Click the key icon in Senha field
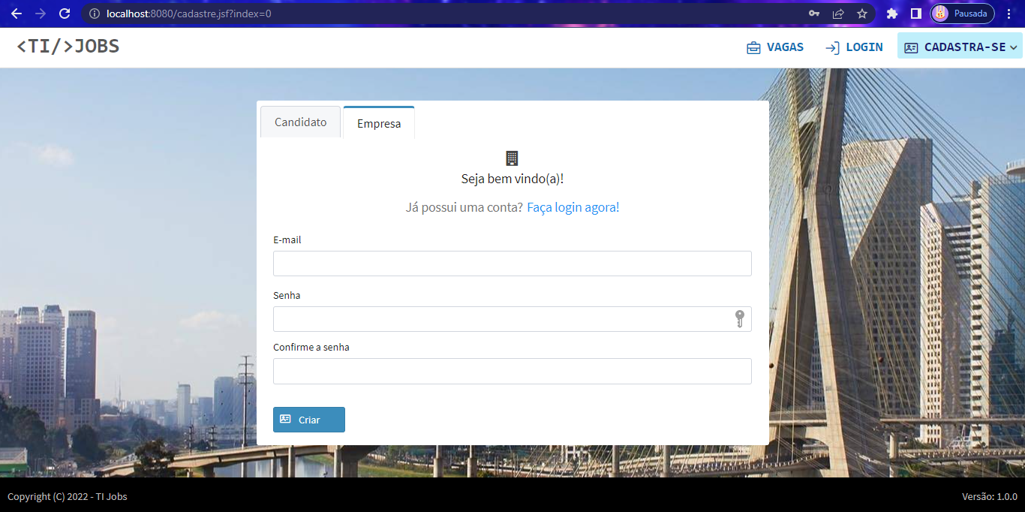Image resolution: width=1025 pixels, height=512 pixels. 739,319
